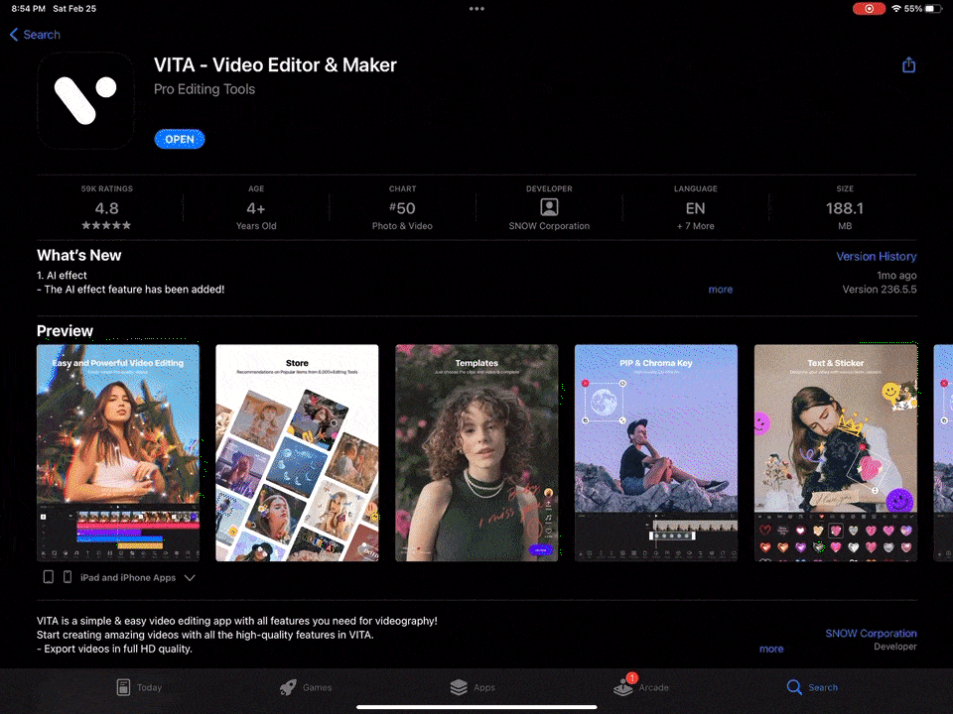Expand iPad and iPhone Apps chevron
The height and width of the screenshot is (714, 953).
click(x=190, y=577)
